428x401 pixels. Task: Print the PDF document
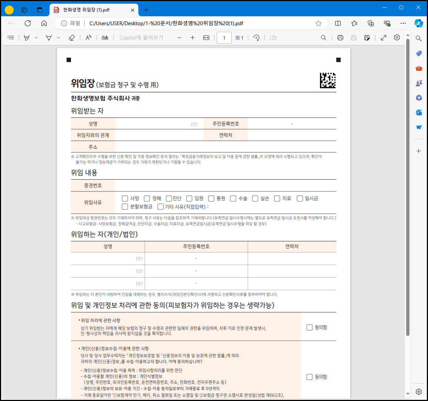pyautogui.click(x=340, y=38)
